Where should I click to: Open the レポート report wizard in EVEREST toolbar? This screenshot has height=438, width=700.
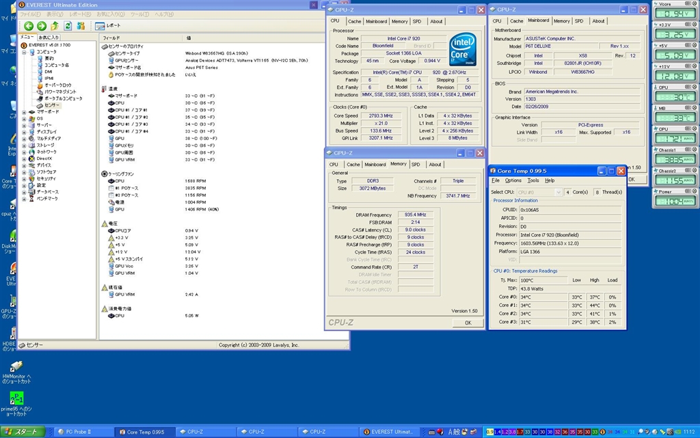pyautogui.click(x=107, y=27)
